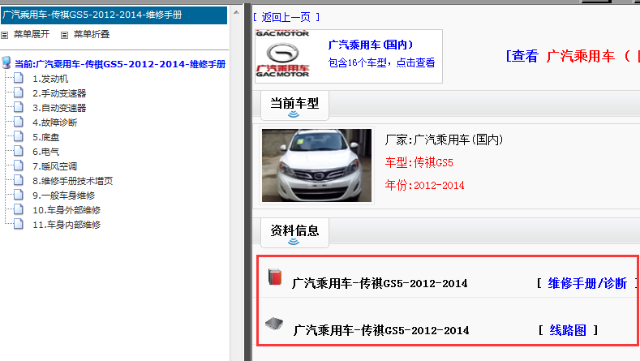Click the document icon beside 10.车身外部维修
This screenshot has width=640, height=361.
coord(19,209)
